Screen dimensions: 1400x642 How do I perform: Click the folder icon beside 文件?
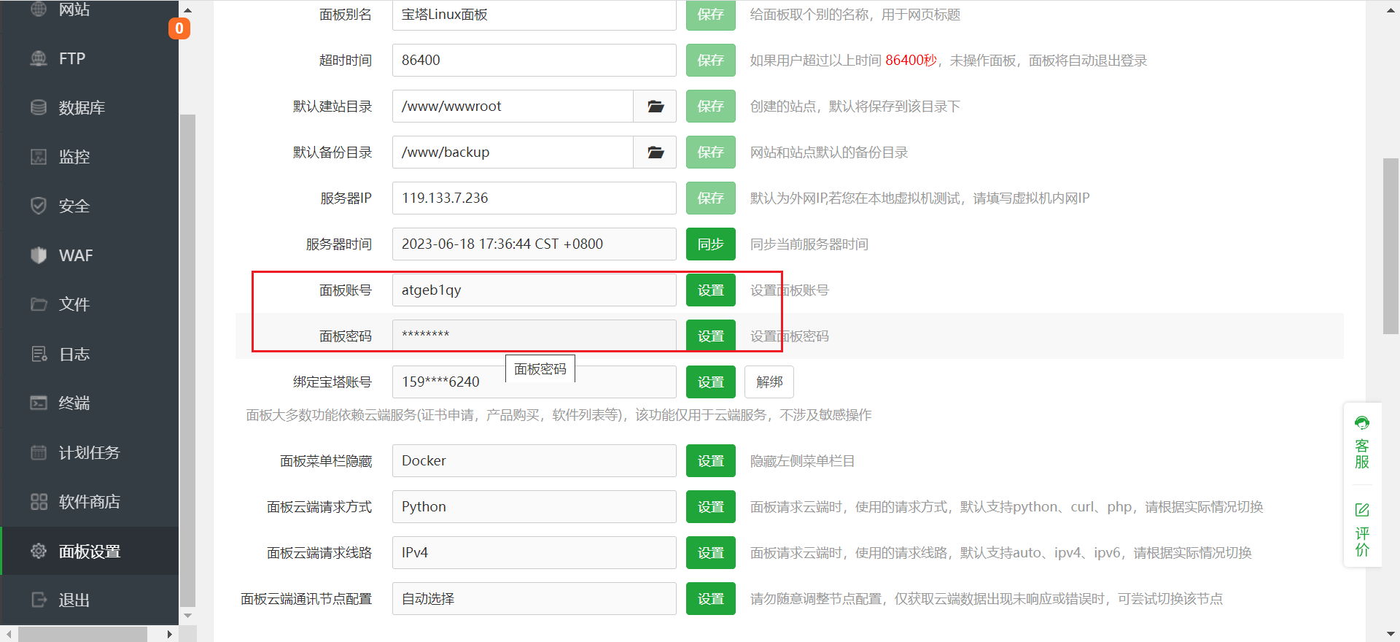tap(39, 304)
